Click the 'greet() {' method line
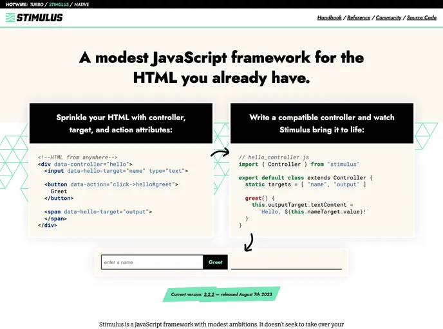Image resolution: width=443 pixels, height=329 pixels. (x=259, y=198)
